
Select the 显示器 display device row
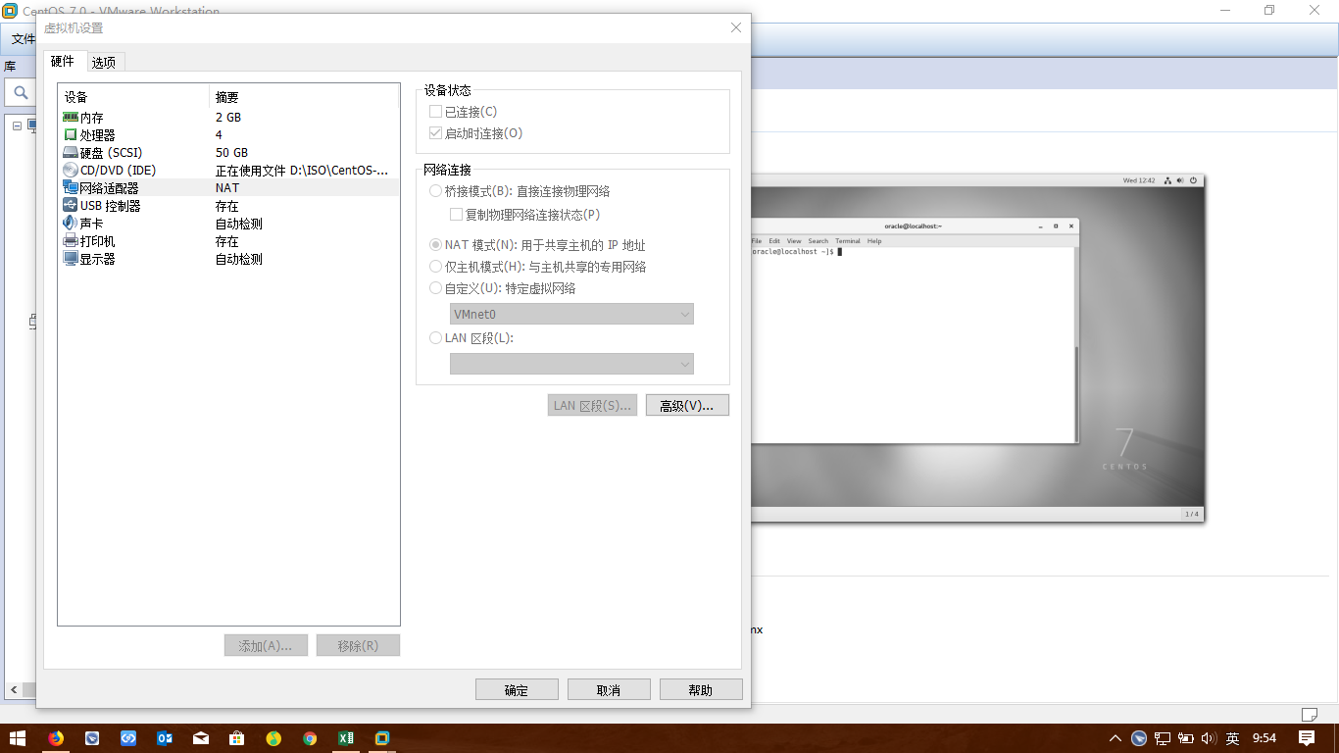coord(228,259)
